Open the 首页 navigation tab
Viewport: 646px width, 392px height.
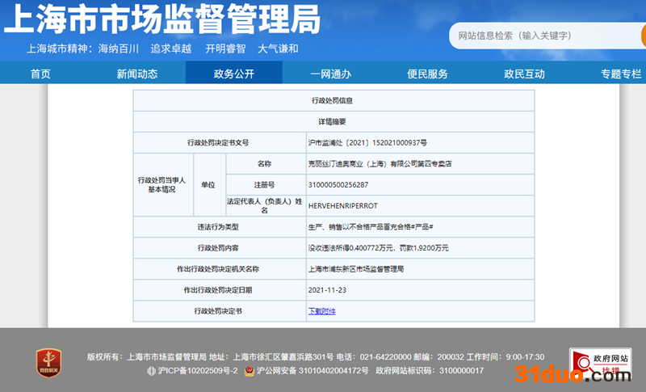[40, 74]
